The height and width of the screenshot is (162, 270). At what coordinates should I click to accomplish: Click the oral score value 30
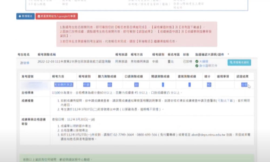pos(136,85)
